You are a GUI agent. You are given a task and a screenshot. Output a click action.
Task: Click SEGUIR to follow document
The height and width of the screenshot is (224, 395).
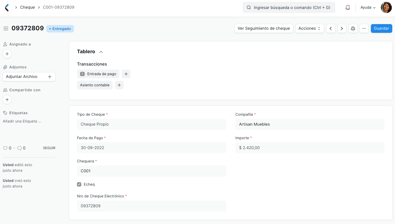tap(49, 148)
